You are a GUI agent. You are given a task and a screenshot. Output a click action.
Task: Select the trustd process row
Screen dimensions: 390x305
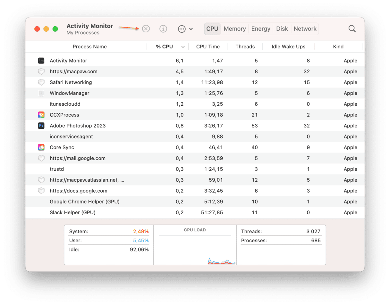pos(195,169)
